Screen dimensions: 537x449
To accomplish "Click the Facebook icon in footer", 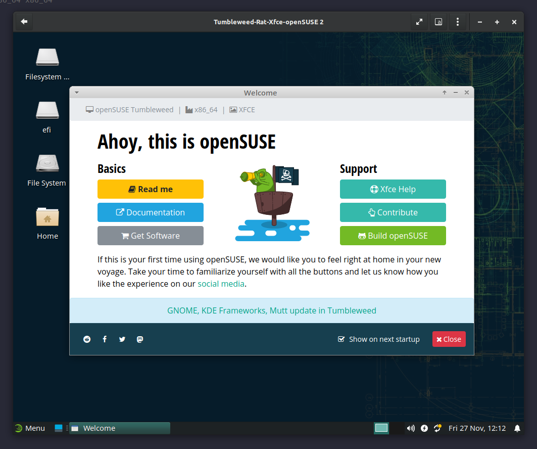I will click(x=105, y=339).
